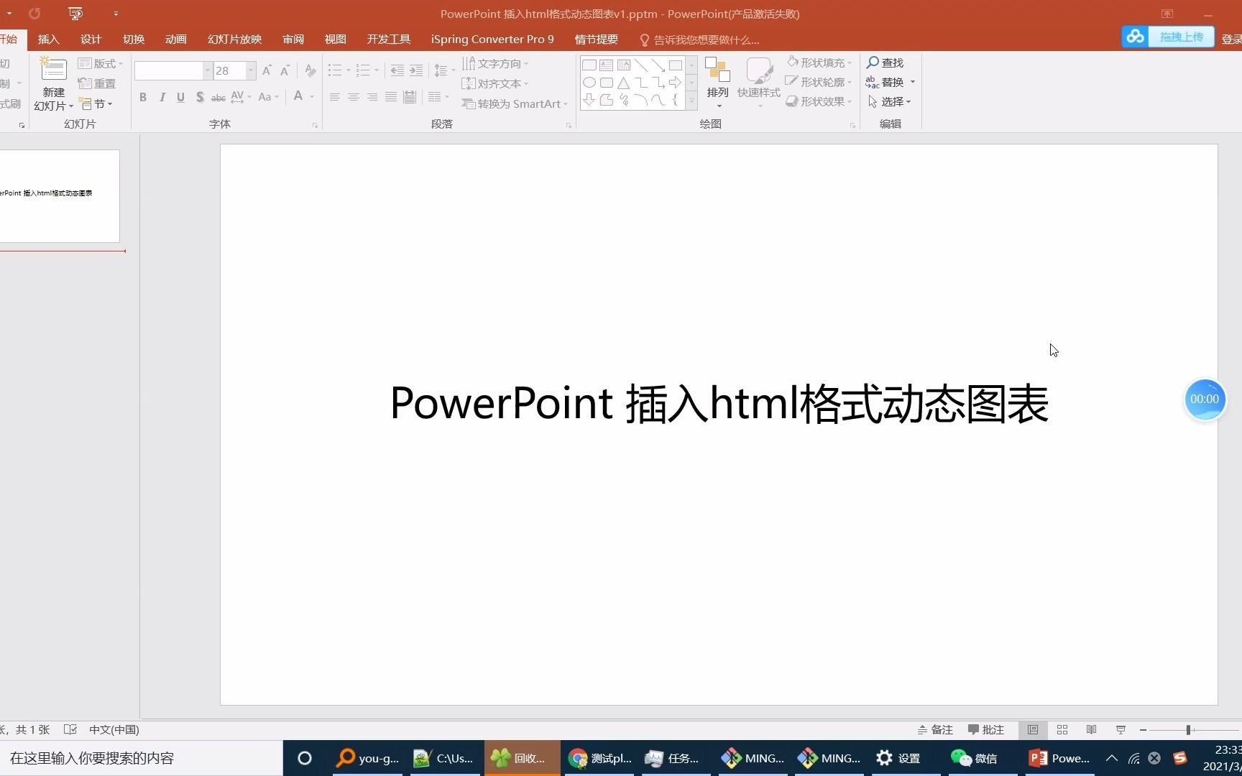Select the Oval shape in gallery
1242x776 pixels.
pos(589,83)
